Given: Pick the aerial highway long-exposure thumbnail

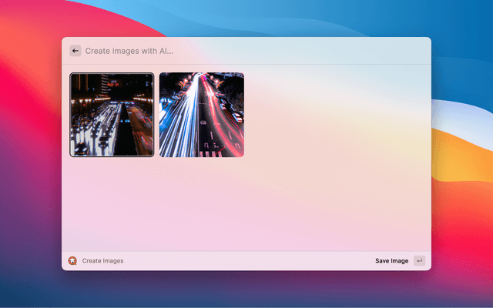Looking at the screenshot, I should pos(201,115).
